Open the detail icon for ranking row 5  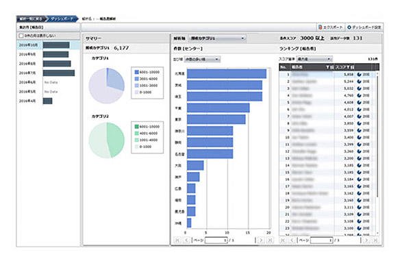pos(359,102)
